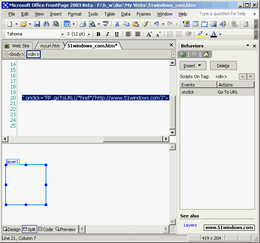This screenshot has height=243, width=260.
Task: Toggle Underline formatting
Action: tap(117, 34)
